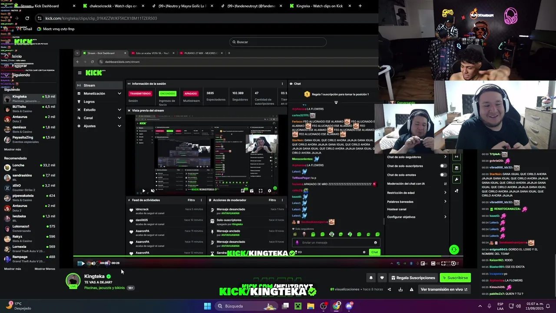Open Lonche recommended channel
556x313 pixels.
coord(30,167)
